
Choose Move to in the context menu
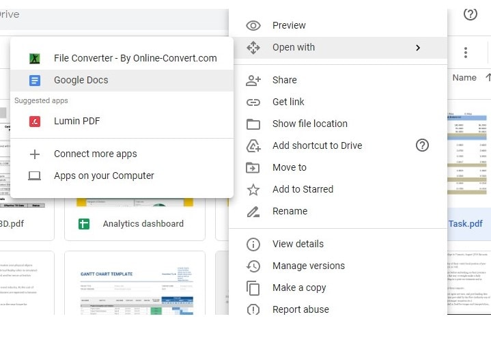[x=290, y=167]
